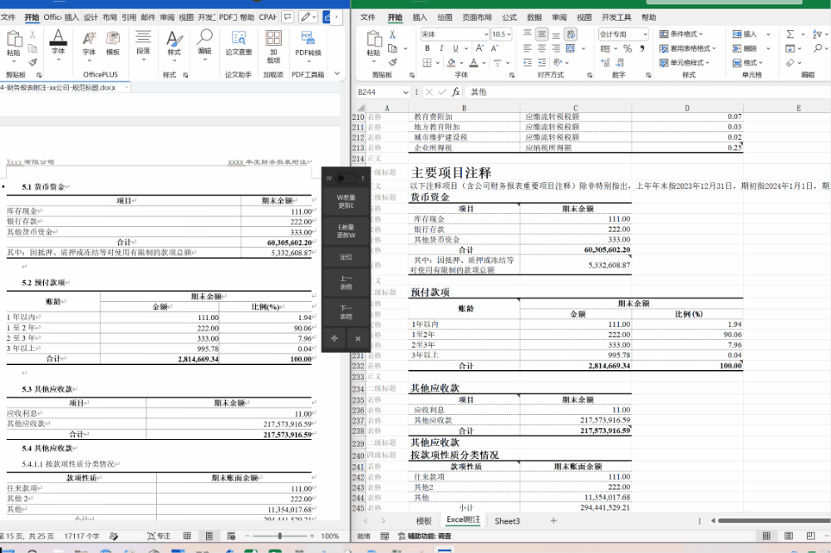Toggle Word 专注 focus mode
The image size is (831, 553).
[159, 536]
